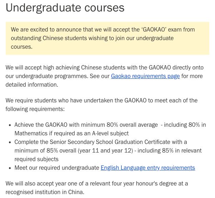Click the "required subjects" line in the second bullet
Screen dimensions: 215x198
(36, 159)
